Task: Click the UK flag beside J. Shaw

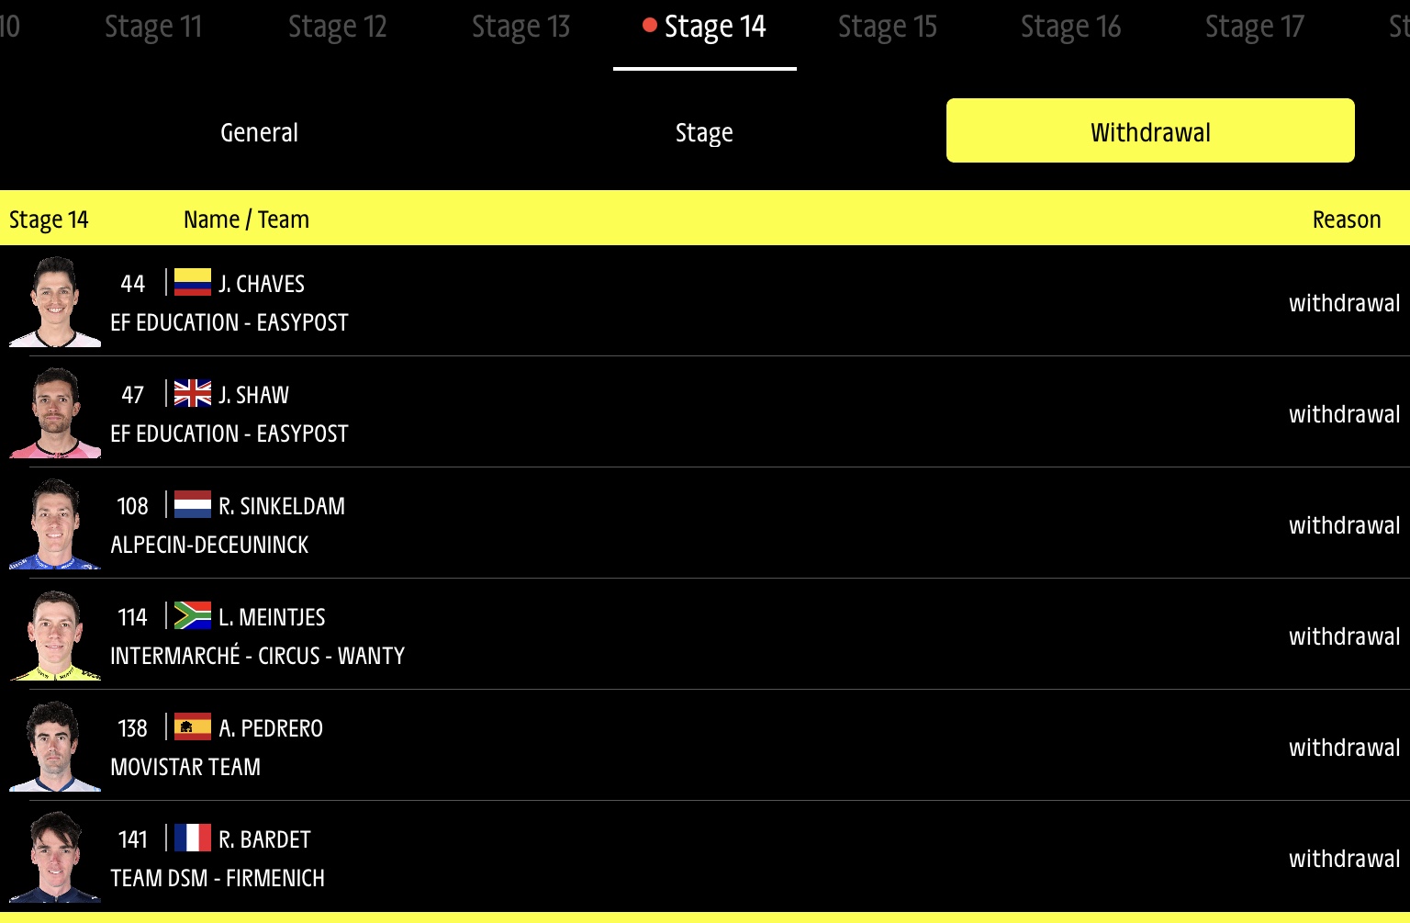Action: point(193,393)
